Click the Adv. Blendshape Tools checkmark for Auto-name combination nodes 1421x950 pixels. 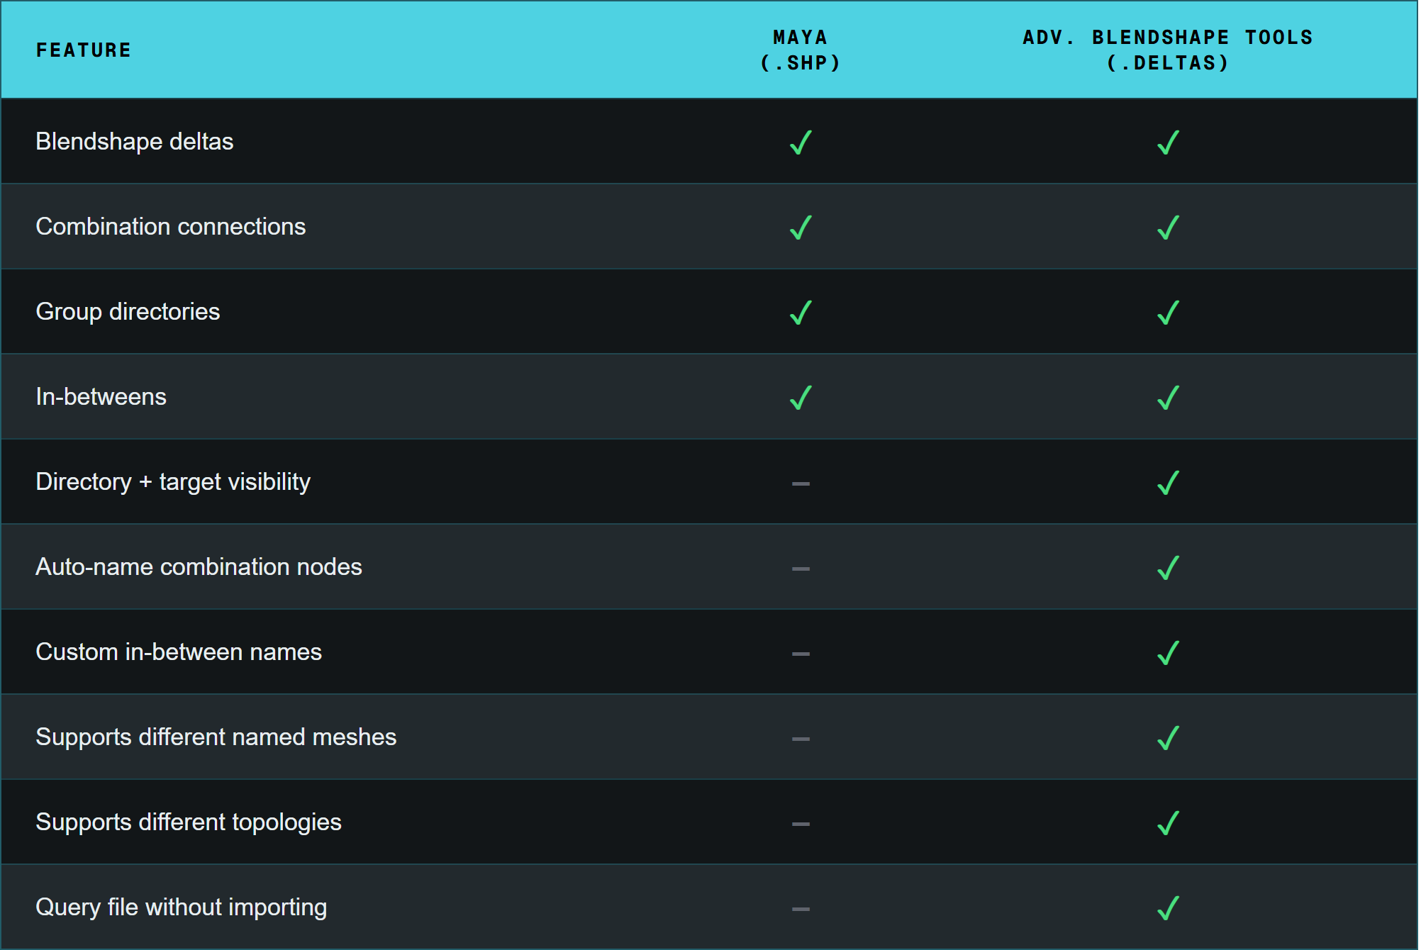coord(1168,568)
